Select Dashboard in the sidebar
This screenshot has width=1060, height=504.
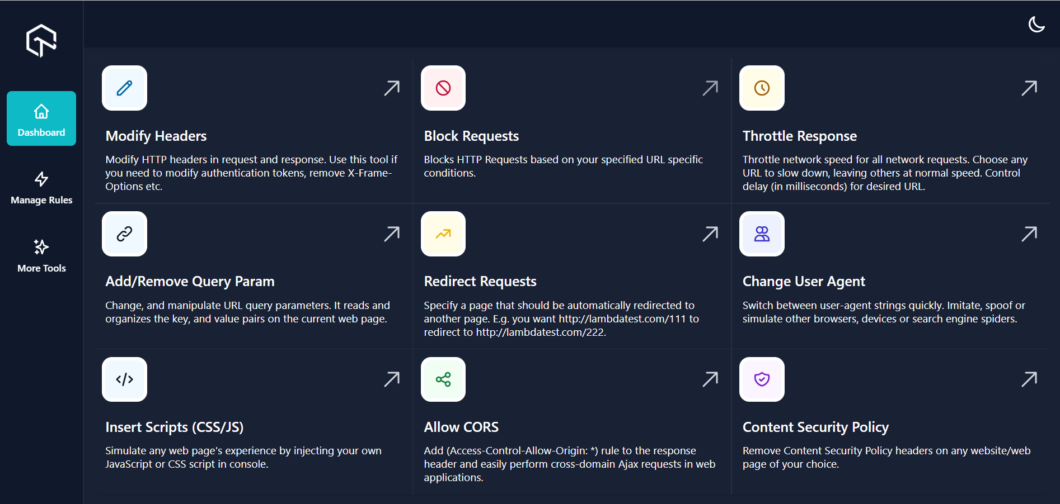41,118
